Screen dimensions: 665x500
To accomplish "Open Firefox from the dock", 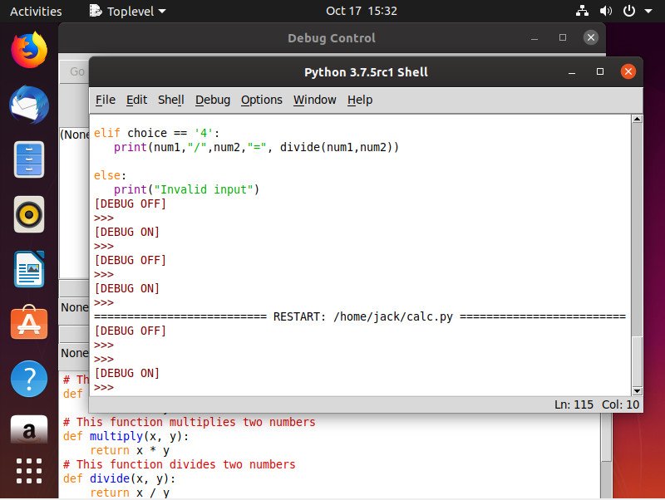I will 29,50.
